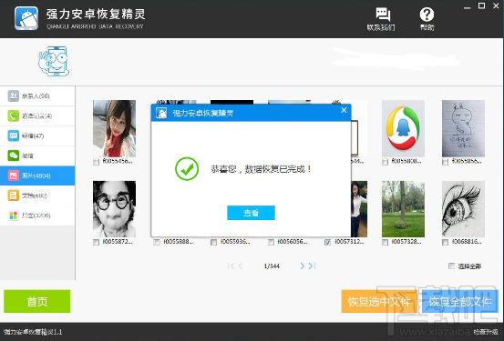Open the 文档 documents tab
Viewport: 504px width, 341px height.
pyautogui.click(x=37, y=196)
